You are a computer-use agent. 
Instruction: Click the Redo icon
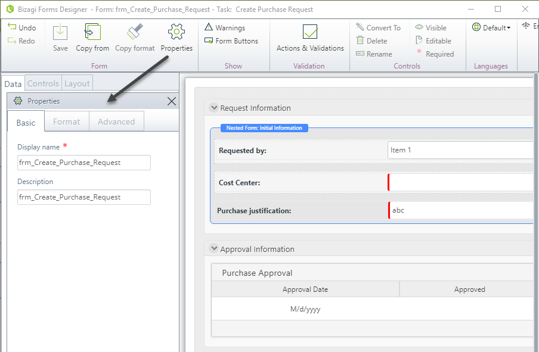12,41
